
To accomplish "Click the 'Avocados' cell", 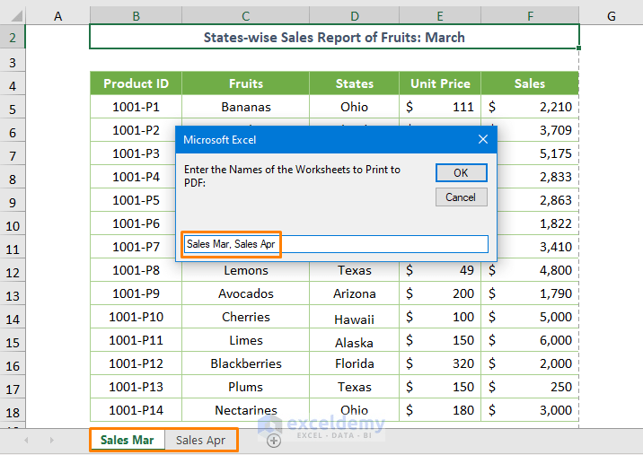I will tap(246, 293).
